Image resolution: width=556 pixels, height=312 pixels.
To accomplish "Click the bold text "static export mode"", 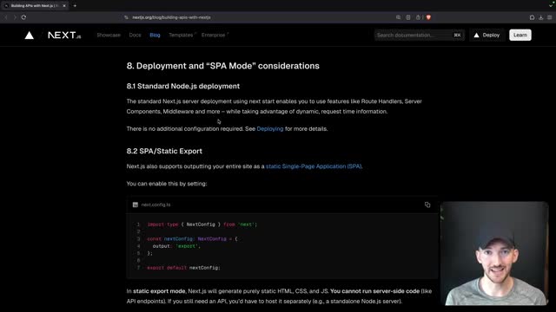I will [x=159, y=291].
